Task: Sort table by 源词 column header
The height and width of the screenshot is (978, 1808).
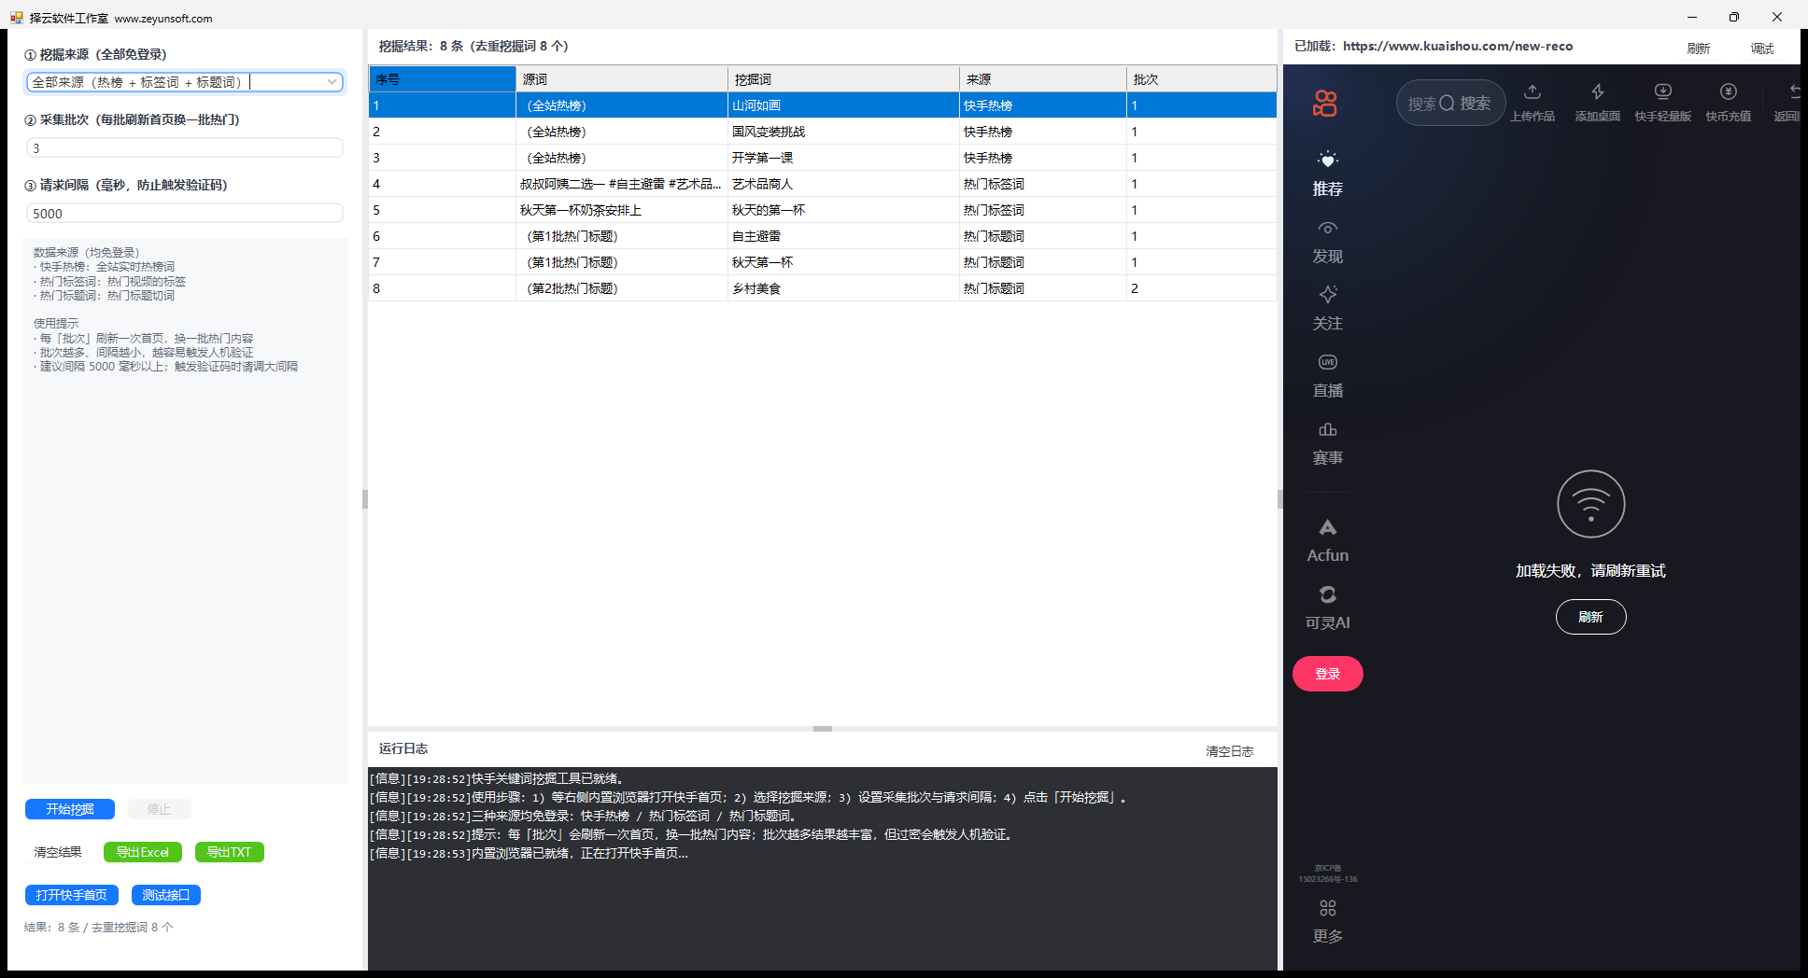Action: [622, 79]
